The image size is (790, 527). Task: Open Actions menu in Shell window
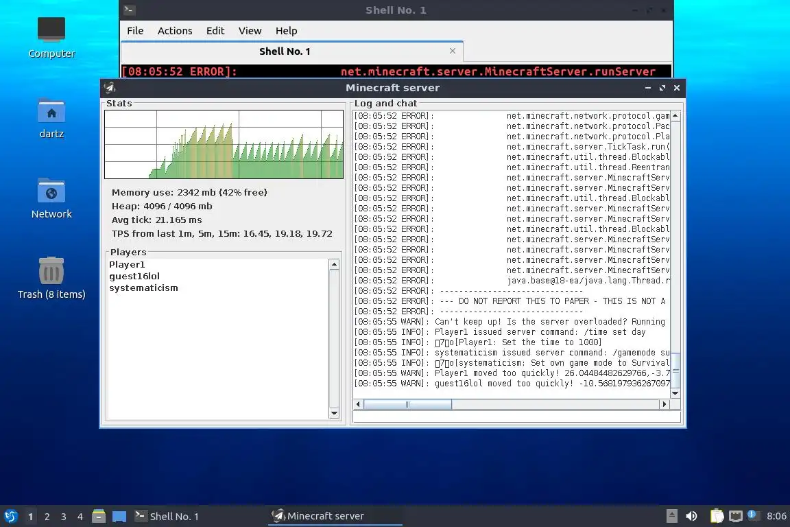click(x=175, y=31)
